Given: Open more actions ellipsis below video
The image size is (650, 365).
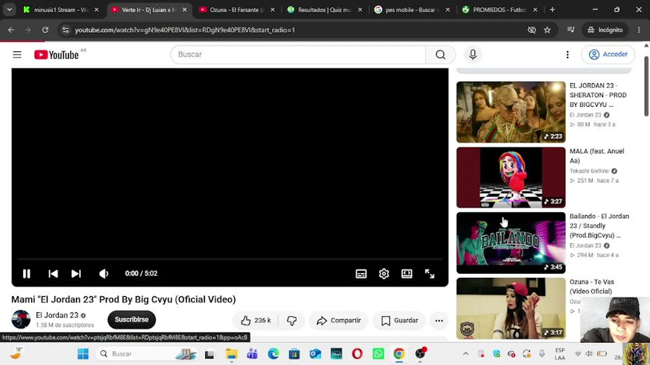Looking at the screenshot, I should pyautogui.click(x=439, y=320).
